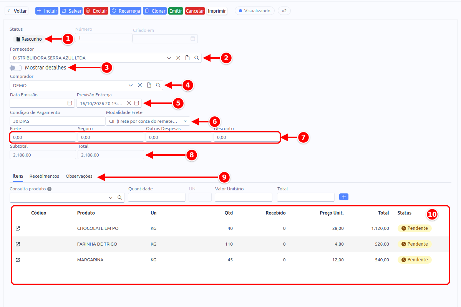The image size is (461, 307).
Task: Open FARINHA DE TRIGO row link icon
Action: pyautogui.click(x=18, y=244)
